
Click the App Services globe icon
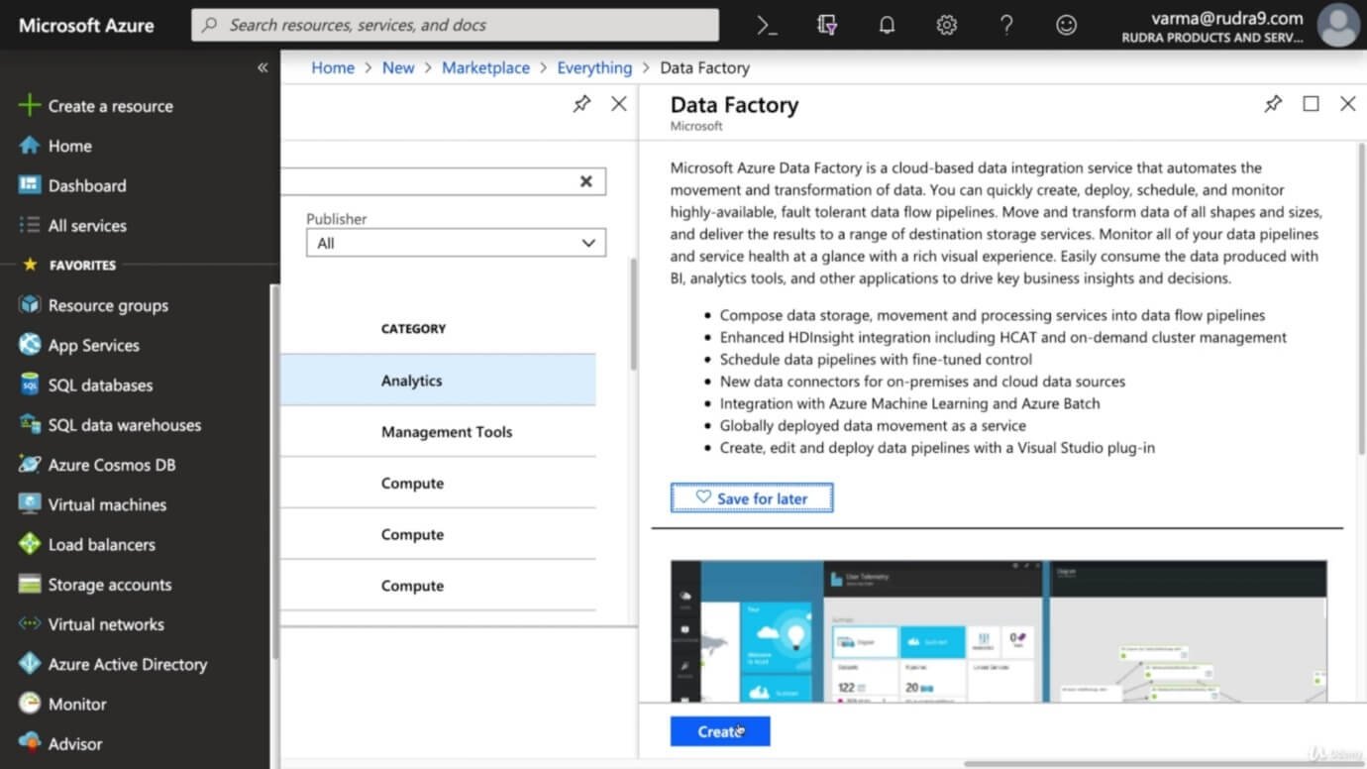pos(30,345)
